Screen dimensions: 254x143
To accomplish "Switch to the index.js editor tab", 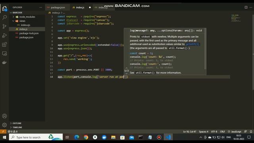I will [80, 8].
